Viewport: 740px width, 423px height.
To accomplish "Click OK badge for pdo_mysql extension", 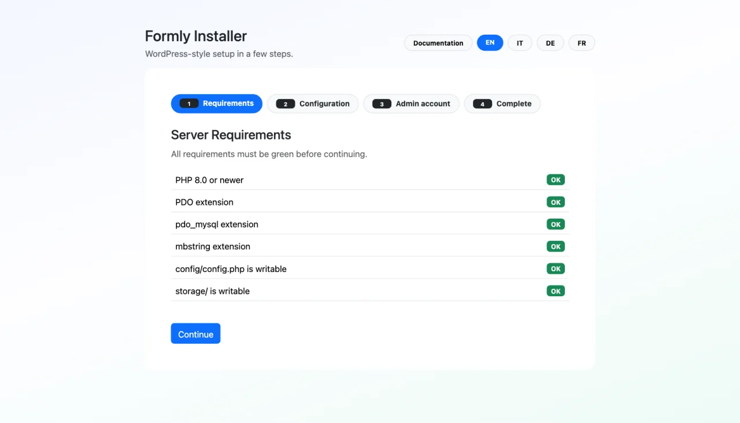I will (x=556, y=224).
